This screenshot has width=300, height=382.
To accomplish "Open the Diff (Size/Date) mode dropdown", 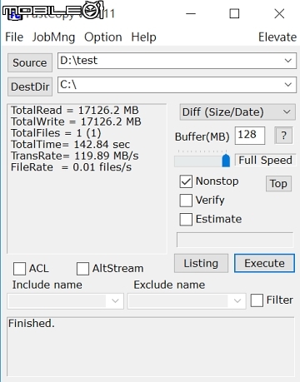I will click(237, 112).
